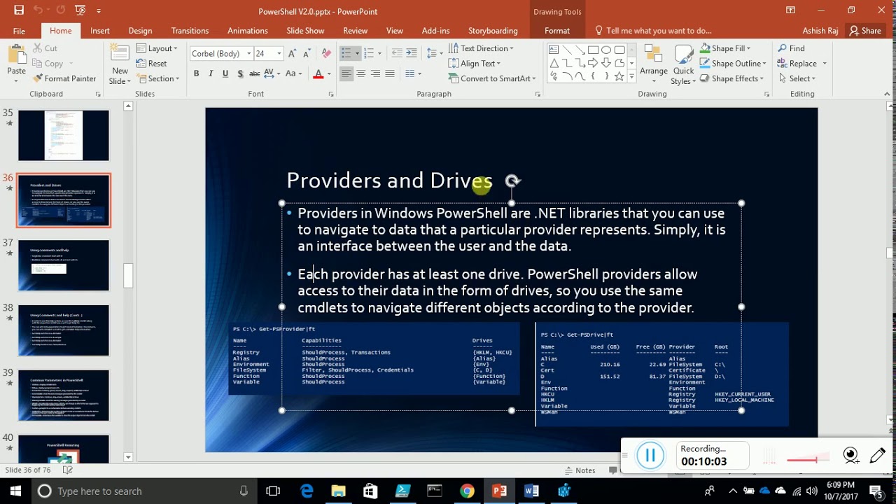This screenshot has width=896, height=504.
Task: Pause the screen recording
Action: point(650,456)
